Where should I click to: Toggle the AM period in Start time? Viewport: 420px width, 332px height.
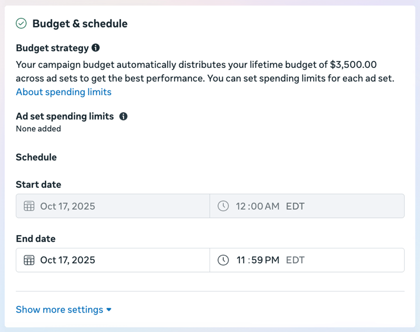[272, 206]
